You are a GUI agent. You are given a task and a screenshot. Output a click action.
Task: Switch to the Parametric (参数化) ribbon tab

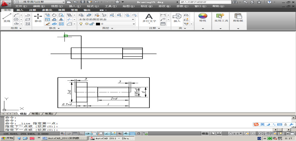[x=47, y=10]
